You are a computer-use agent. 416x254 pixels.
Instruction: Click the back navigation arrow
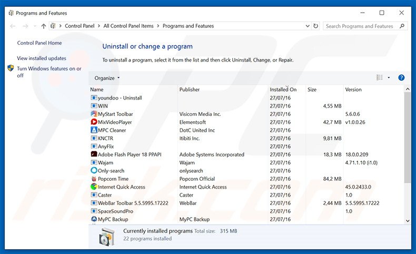coord(13,26)
